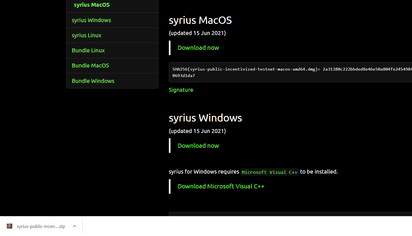Click the MacOS '(updated 15 Jun 2021)' text
Image resolution: width=412 pixels, height=236 pixels.
click(x=197, y=33)
